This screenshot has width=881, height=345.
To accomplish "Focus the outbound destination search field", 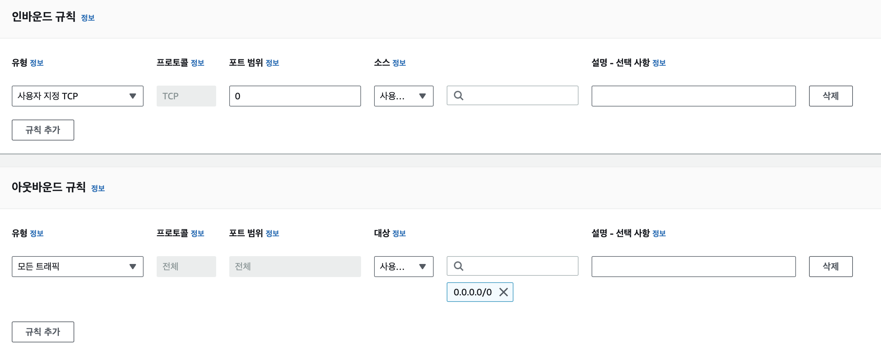I will tap(512, 266).
